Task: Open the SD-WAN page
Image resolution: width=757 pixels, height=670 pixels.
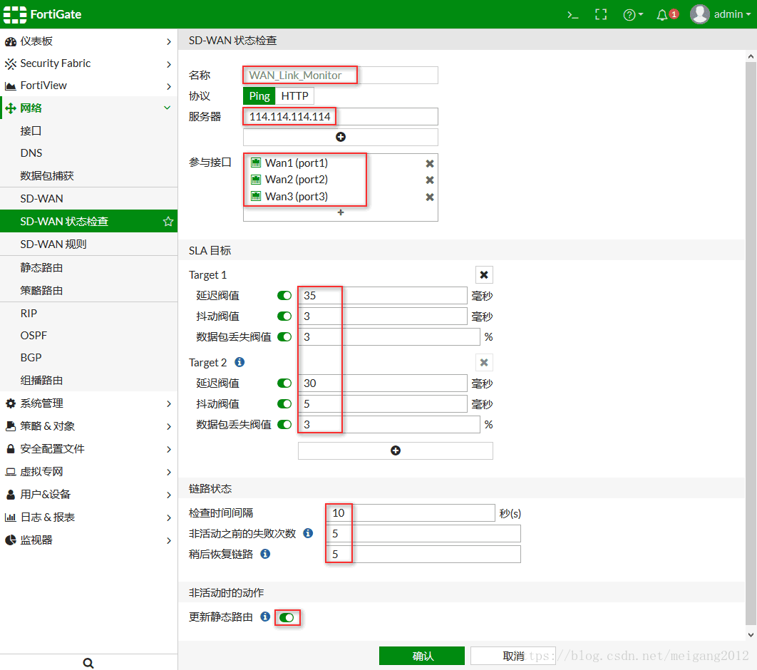Action: (89, 198)
